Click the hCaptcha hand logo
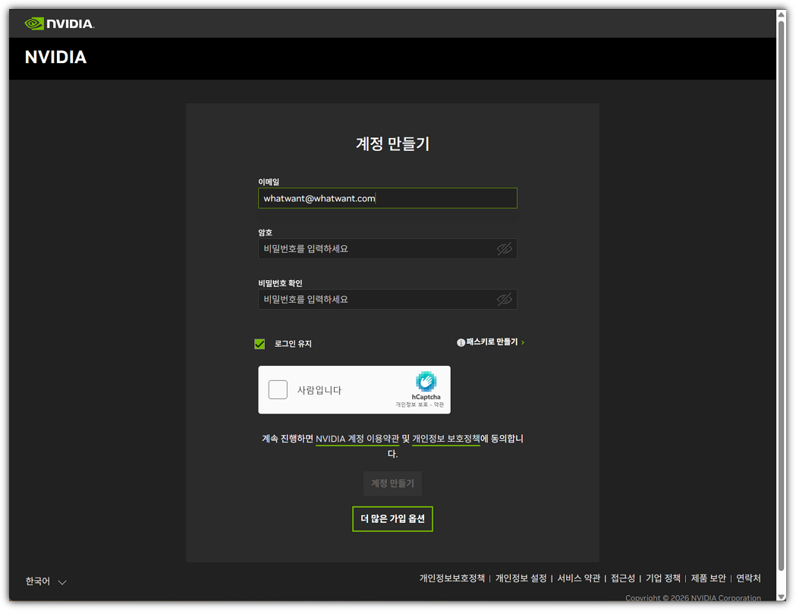 (x=426, y=382)
